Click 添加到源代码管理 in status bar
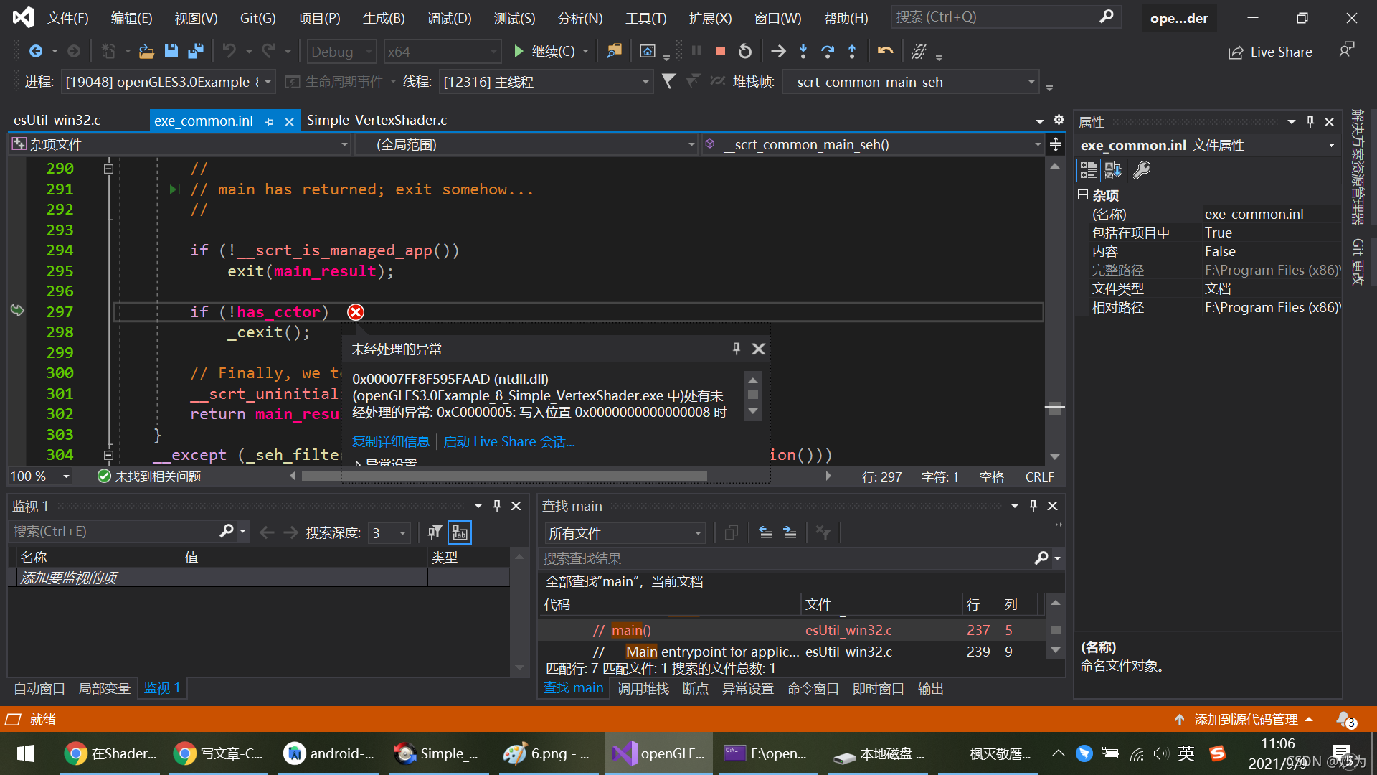1377x775 pixels. pos(1246,719)
